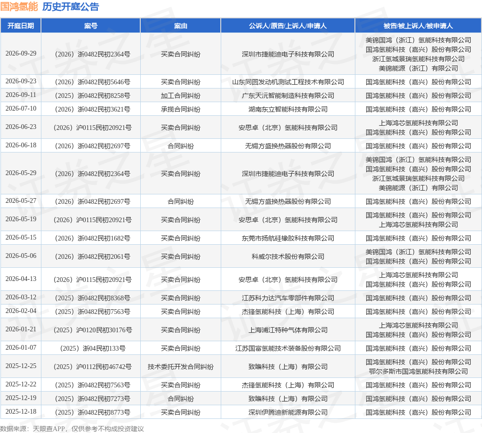482x433 pixels.
Task: Select the date cell 2025-12-18
Action: (x=21, y=412)
